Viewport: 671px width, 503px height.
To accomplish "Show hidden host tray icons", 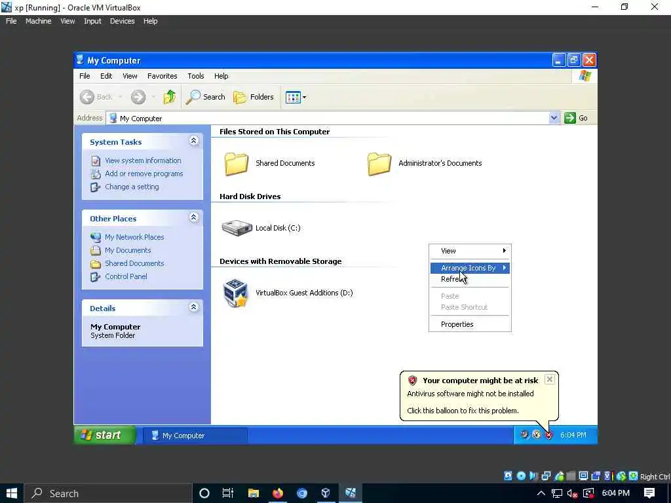I will [541, 493].
